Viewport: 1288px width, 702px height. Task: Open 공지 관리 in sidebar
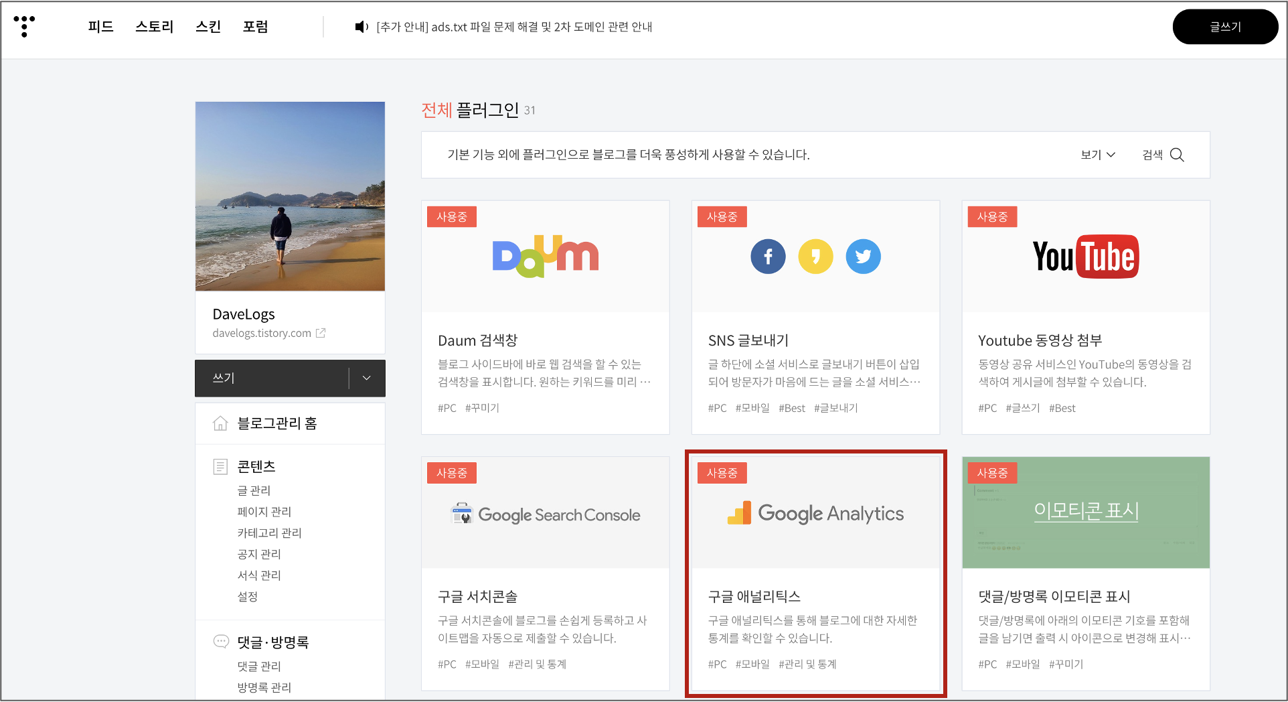click(259, 554)
